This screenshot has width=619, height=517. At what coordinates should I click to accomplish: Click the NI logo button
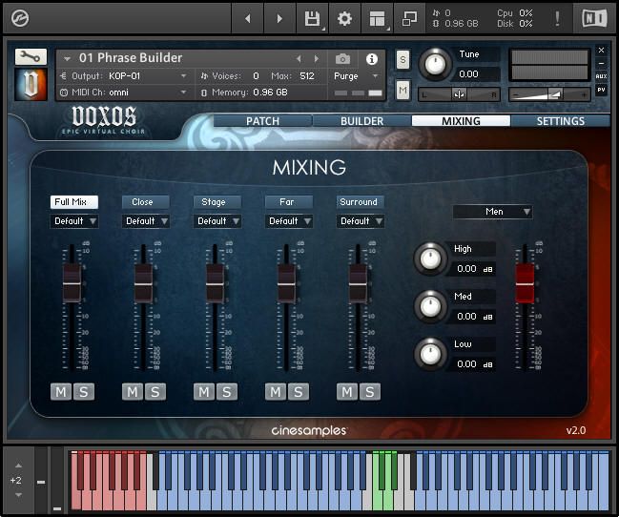594,18
